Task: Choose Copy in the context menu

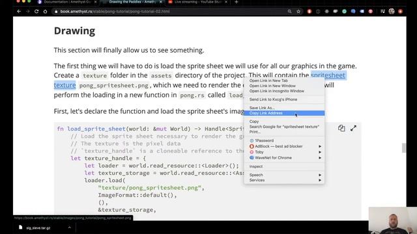Action: (x=284, y=122)
